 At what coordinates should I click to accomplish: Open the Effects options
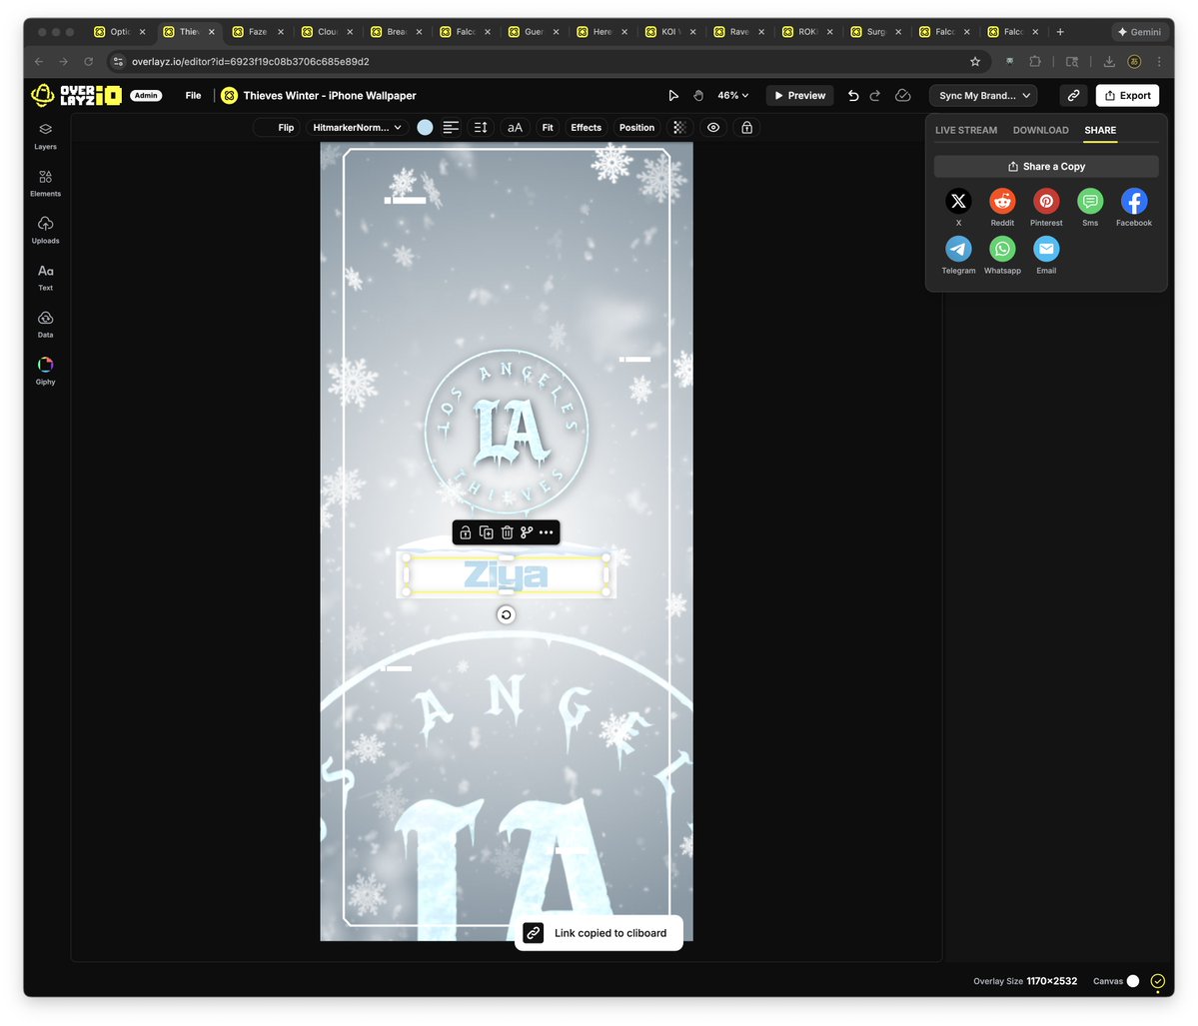point(587,128)
